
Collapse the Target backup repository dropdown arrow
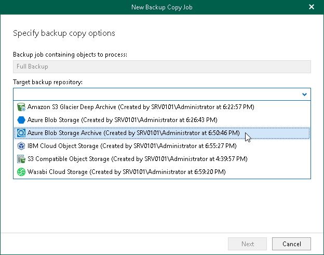(304, 95)
